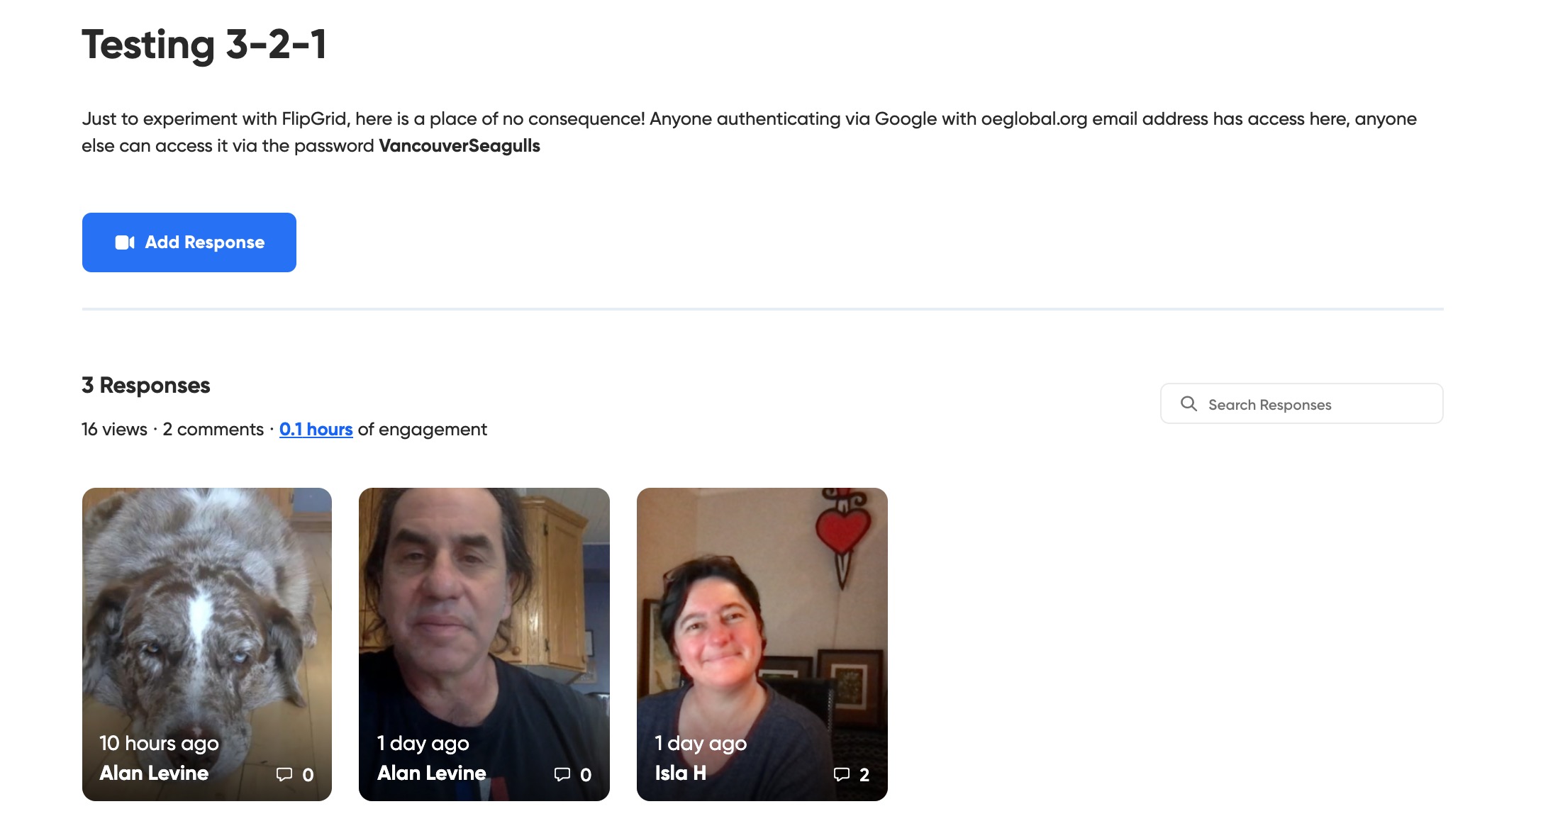Click the video camera icon in Add Response
Screen dimensions: 1553x821
(125, 242)
